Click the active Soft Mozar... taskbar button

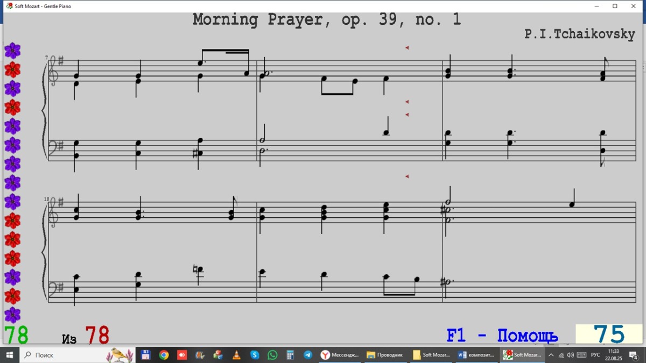pyautogui.click(x=522, y=355)
